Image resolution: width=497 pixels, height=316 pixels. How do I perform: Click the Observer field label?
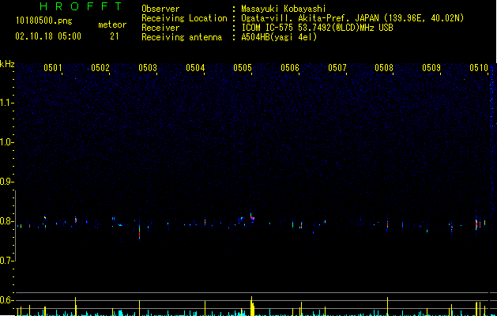click(160, 9)
